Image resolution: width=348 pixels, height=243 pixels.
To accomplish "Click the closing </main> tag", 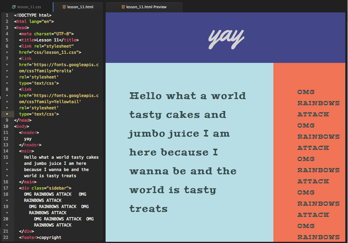I will (x=28, y=182).
